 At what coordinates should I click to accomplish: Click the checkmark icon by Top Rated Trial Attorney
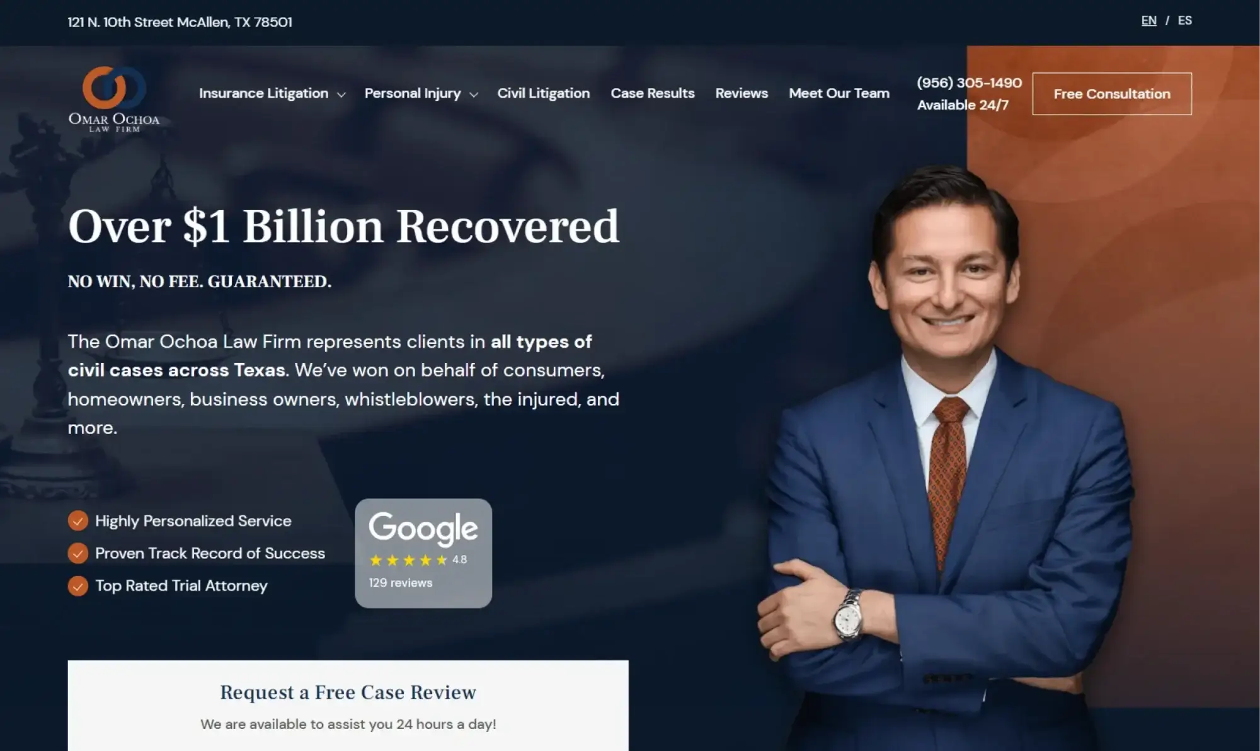pyautogui.click(x=77, y=586)
